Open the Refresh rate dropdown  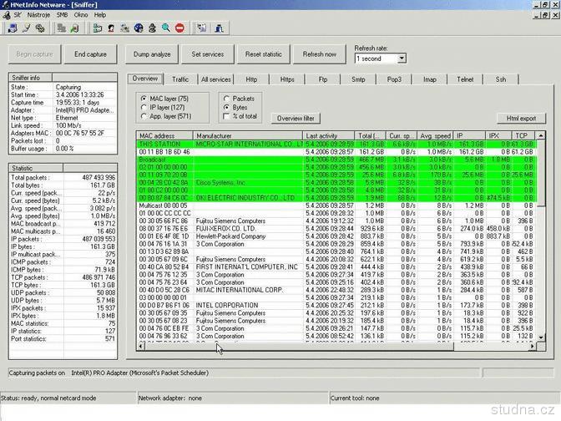401,58
